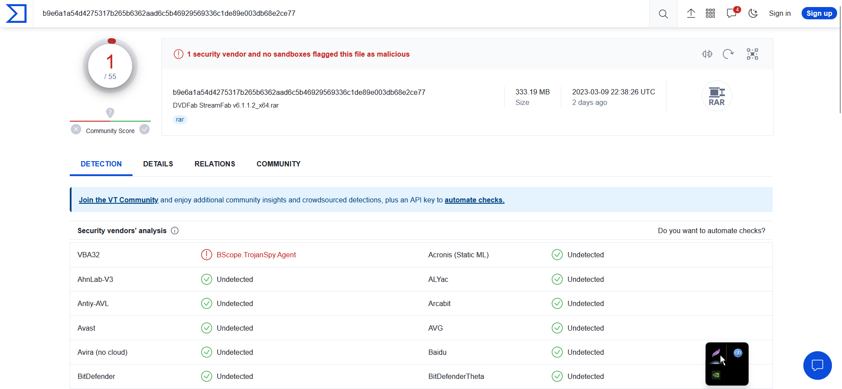Click the reanalyze refresh icon
The height and width of the screenshot is (389, 842).
tap(728, 54)
